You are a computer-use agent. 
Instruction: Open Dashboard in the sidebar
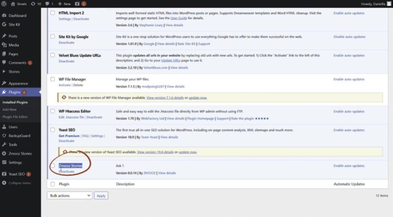17,15
